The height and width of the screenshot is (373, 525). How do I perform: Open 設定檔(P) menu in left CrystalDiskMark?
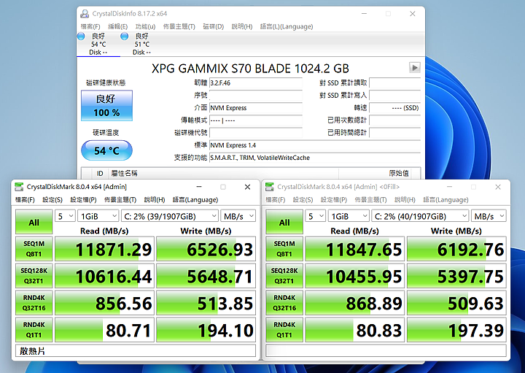click(x=83, y=200)
